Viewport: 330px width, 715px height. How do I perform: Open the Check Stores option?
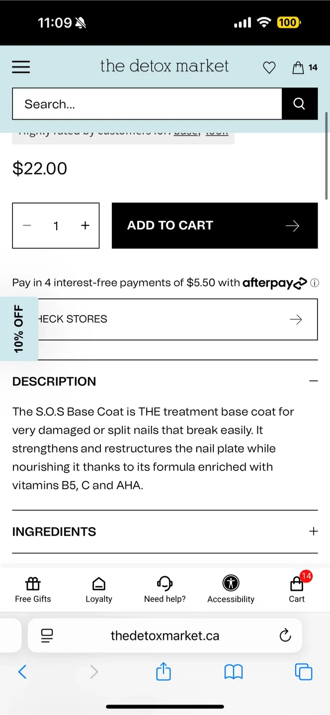coord(177,319)
